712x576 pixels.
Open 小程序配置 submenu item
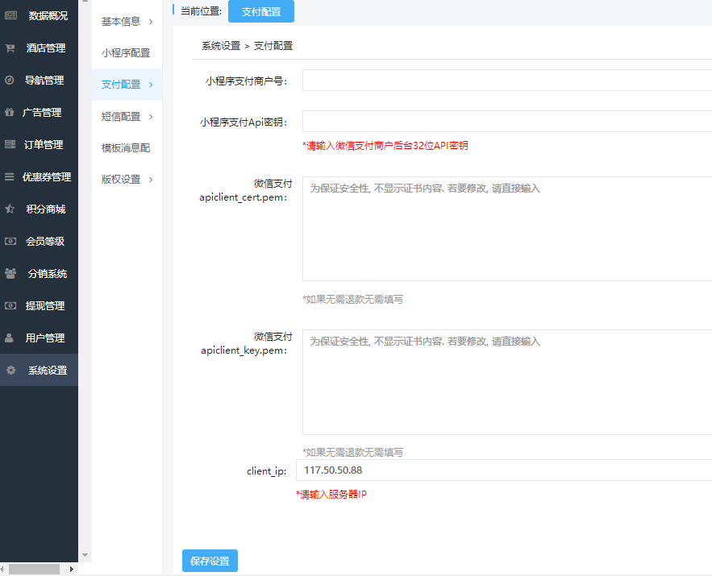point(126,53)
